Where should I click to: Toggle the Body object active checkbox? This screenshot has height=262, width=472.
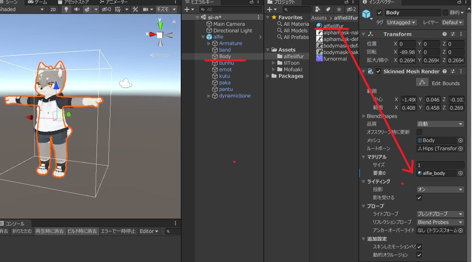379,12
